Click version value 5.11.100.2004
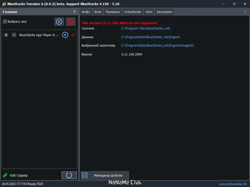 [x=131, y=54]
